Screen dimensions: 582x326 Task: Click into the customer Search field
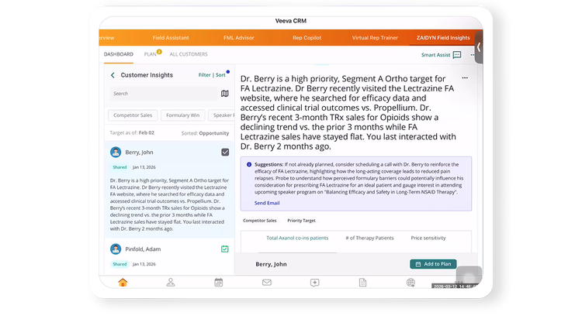pyautogui.click(x=164, y=94)
